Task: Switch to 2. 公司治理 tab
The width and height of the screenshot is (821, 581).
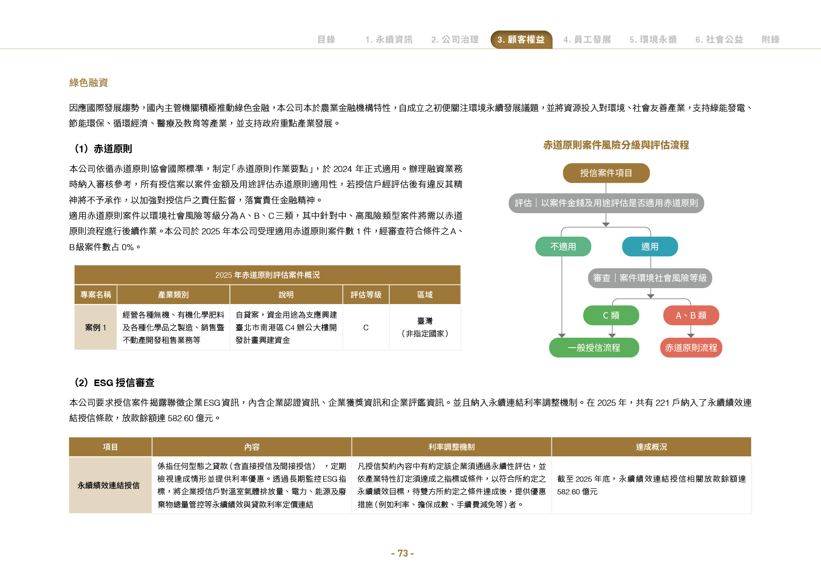Action: pyautogui.click(x=455, y=39)
